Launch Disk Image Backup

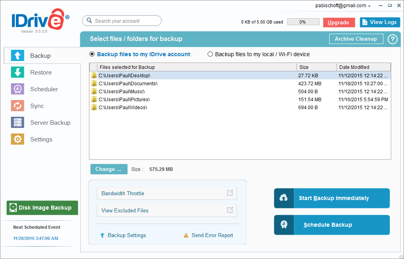[x=42, y=208]
